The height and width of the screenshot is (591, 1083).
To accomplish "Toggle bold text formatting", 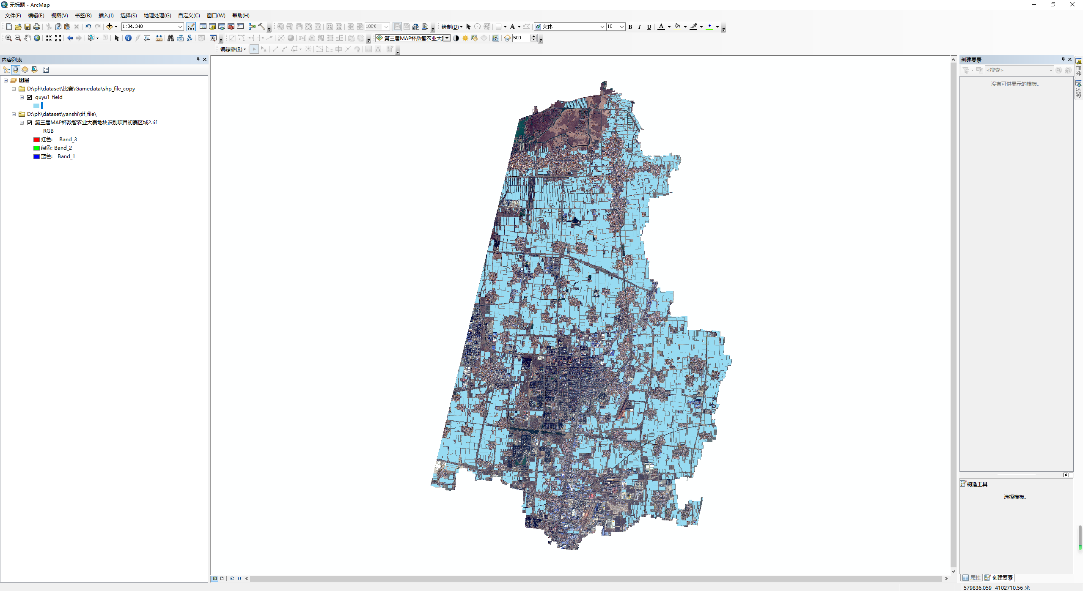I will (x=630, y=27).
